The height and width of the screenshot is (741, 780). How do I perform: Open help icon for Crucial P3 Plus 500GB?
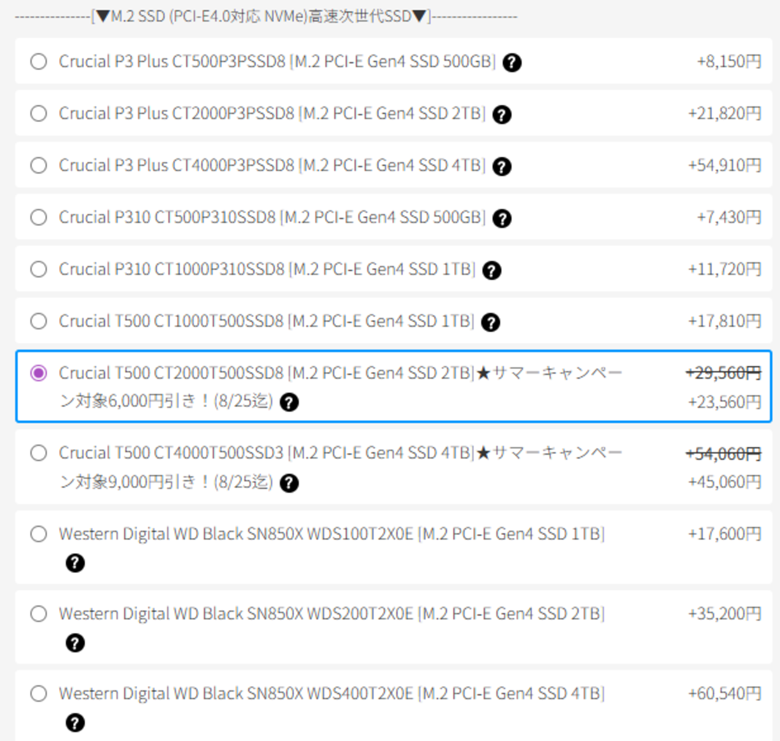point(512,62)
